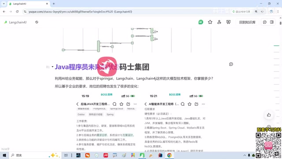Reload the current page
The height and width of the screenshot is (159, 282).
coord(17,11)
